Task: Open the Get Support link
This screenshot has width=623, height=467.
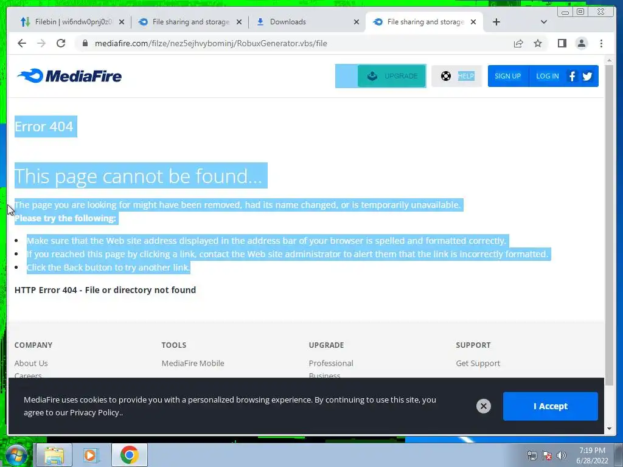Action: point(478,363)
